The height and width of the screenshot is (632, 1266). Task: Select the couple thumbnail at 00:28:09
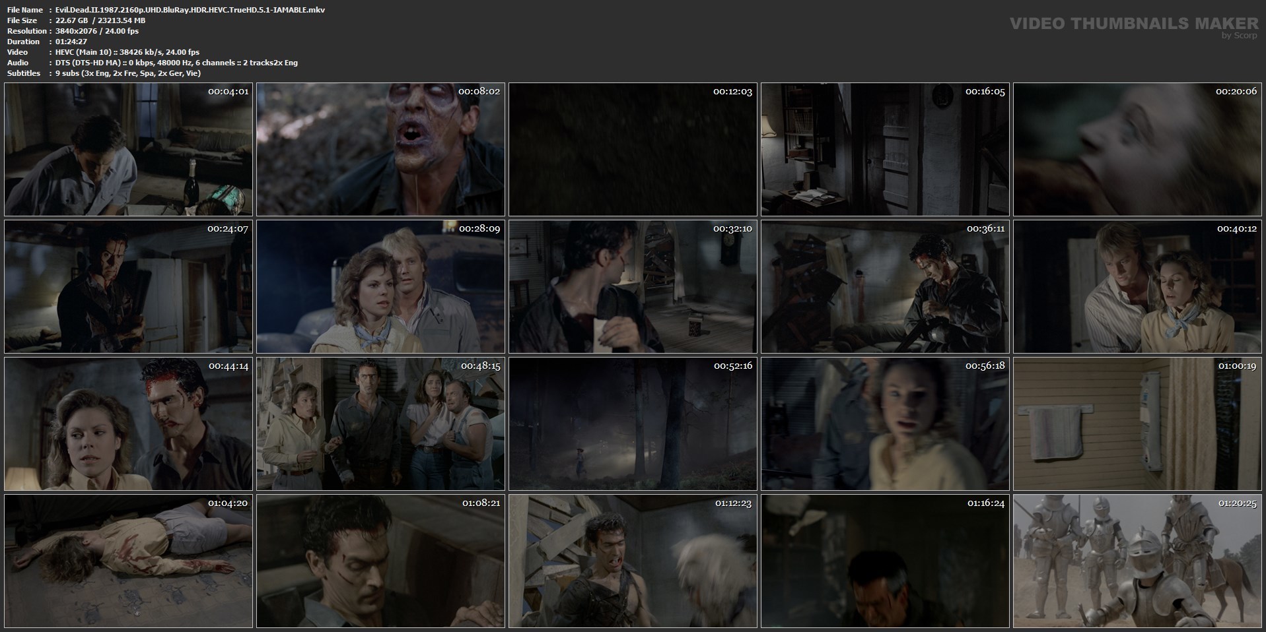click(380, 287)
